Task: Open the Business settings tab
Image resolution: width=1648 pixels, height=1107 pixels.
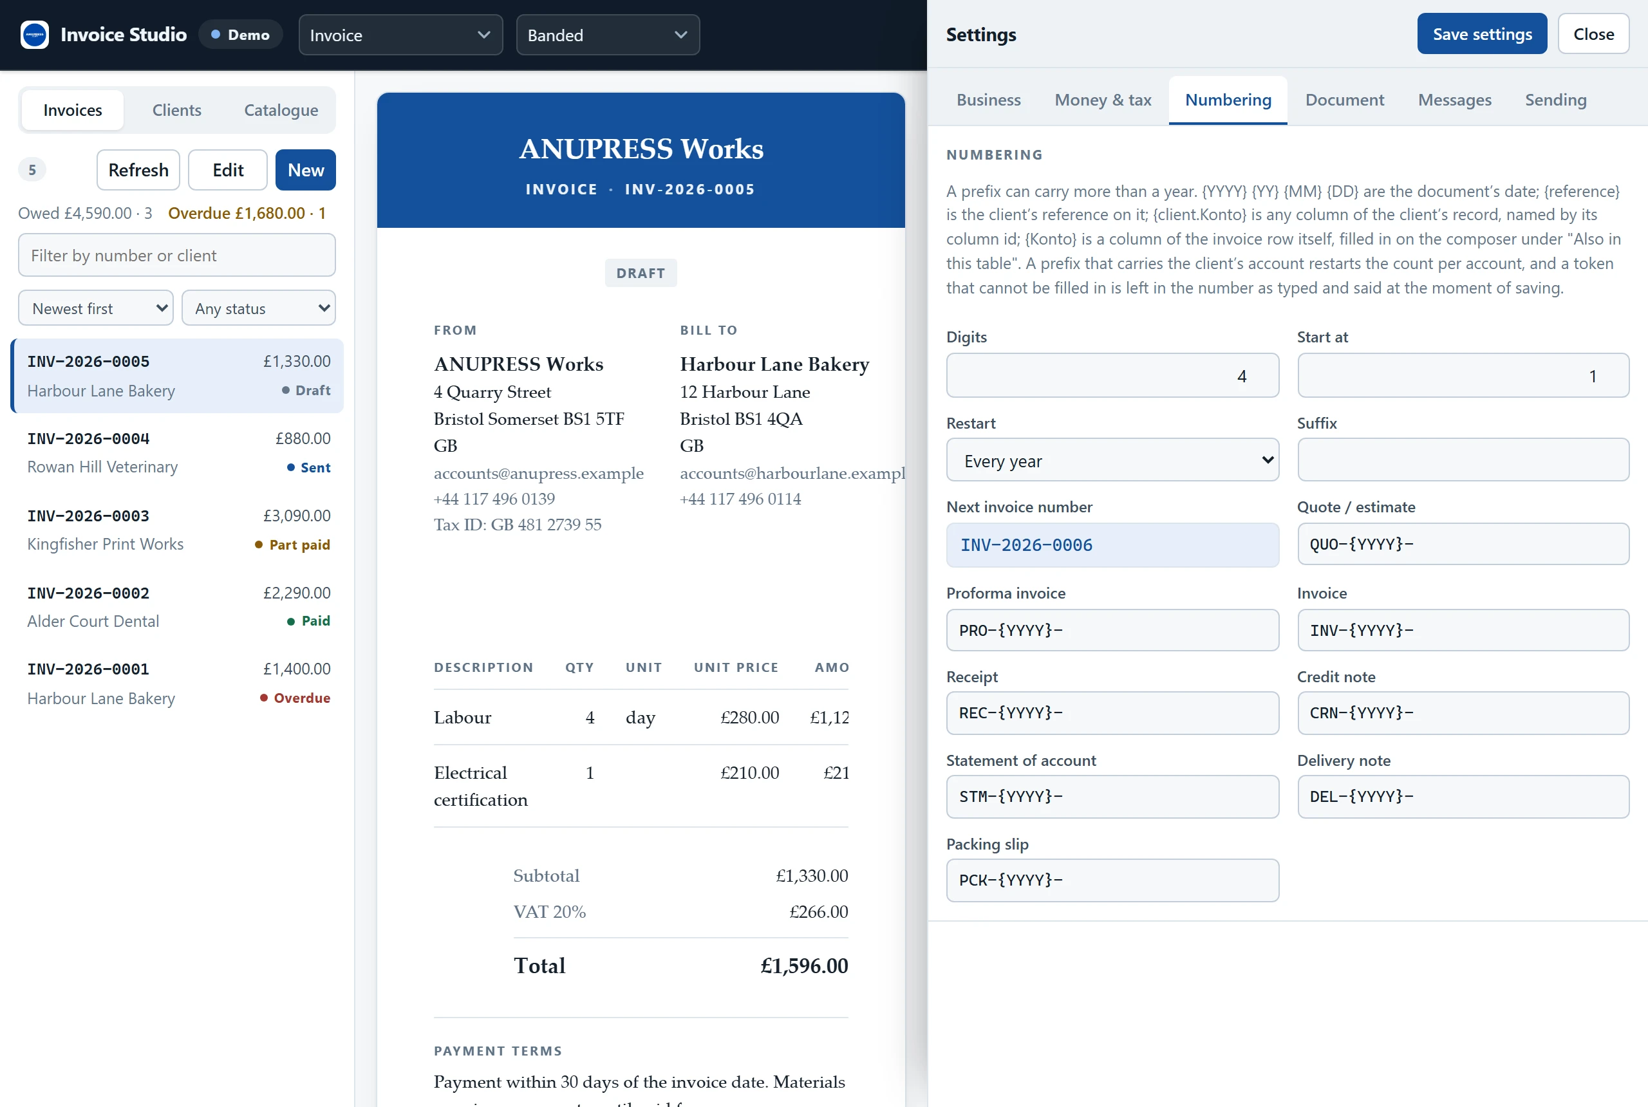Action: coord(989,100)
